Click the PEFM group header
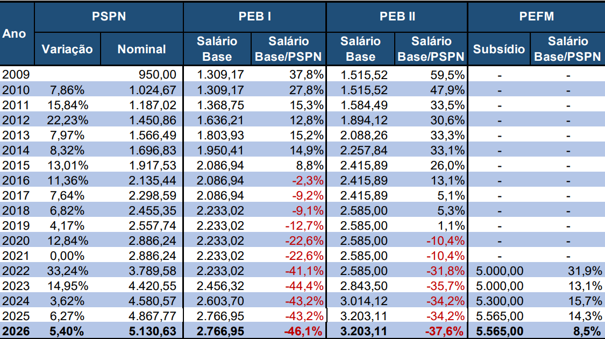Image resolution: width=605 pixels, height=339 pixels. pos(536,16)
